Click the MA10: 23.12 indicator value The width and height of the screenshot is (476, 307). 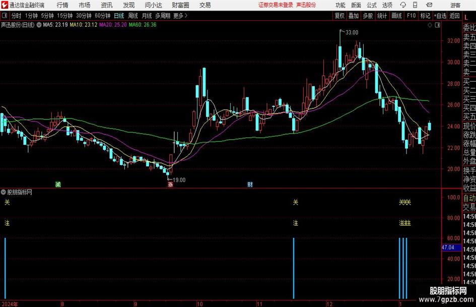click(84, 25)
